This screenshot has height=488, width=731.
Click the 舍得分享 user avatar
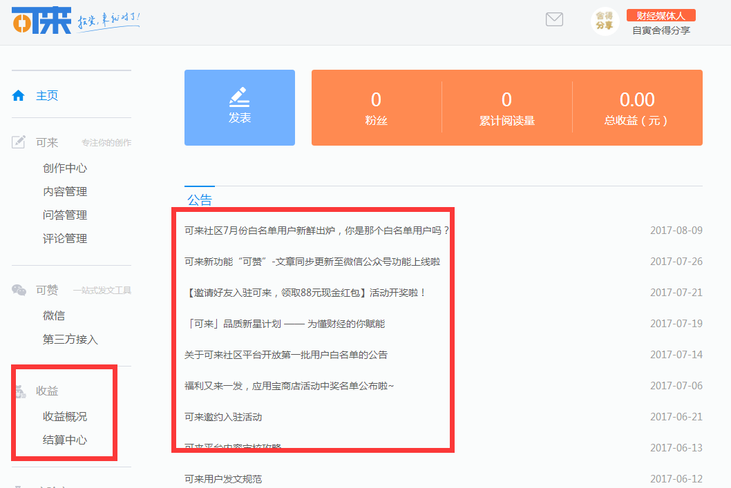[x=605, y=21]
